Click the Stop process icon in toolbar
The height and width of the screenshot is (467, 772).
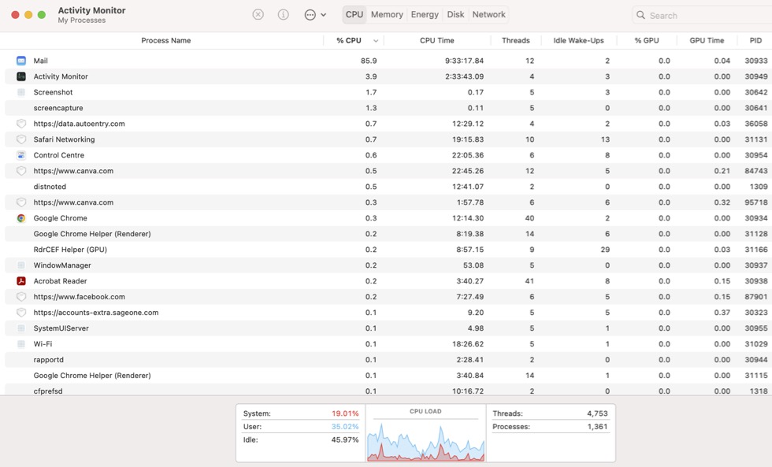[x=258, y=15]
